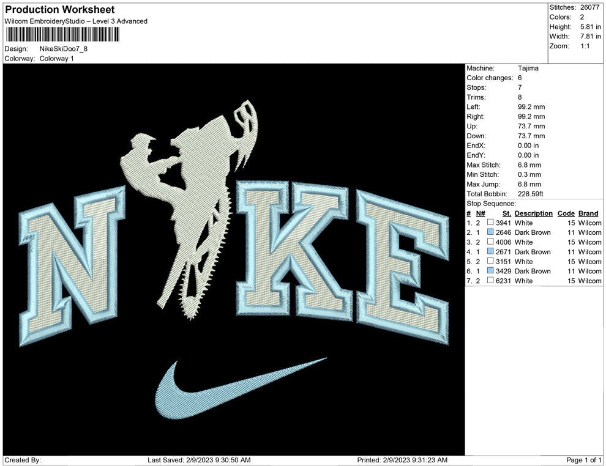Select the stitch count 2646 in stop 2
Image resolution: width=606 pixels, height=466 pixels.
(x=503, y=232)
